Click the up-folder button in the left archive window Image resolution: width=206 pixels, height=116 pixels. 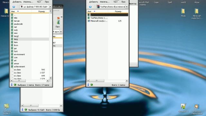click(x=14, y=6)
